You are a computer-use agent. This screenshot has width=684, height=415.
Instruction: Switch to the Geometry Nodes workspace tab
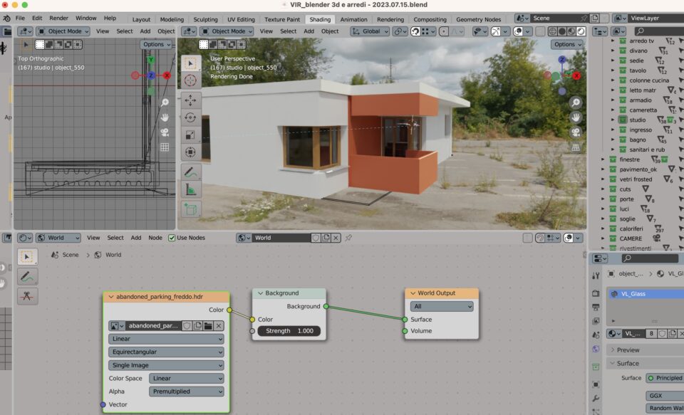coord(478,19)
